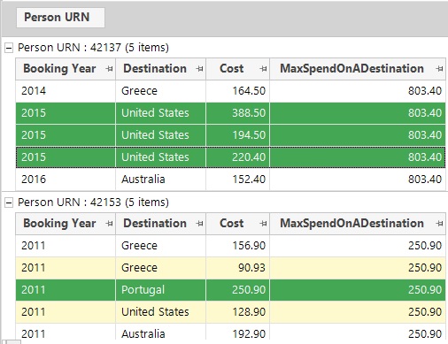Collapse the Person URN 42153 group
Viewport: 448px width, 344px height.
pyautogui.click(x=9, y=203)
